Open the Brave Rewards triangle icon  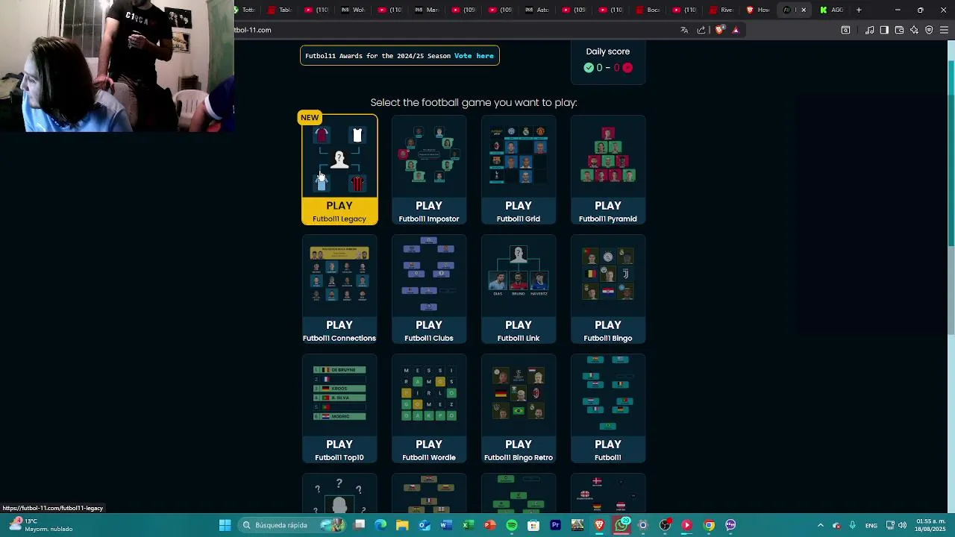[x=736, y=30]
